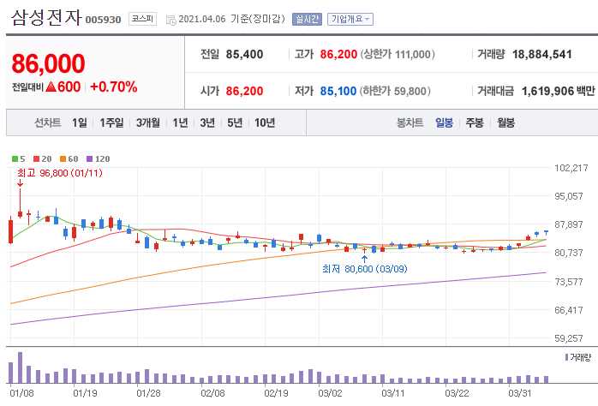The width and height of the screenshot is (598, 406).
Task: Click the previous close value 85,400
Action: point(244,54)
